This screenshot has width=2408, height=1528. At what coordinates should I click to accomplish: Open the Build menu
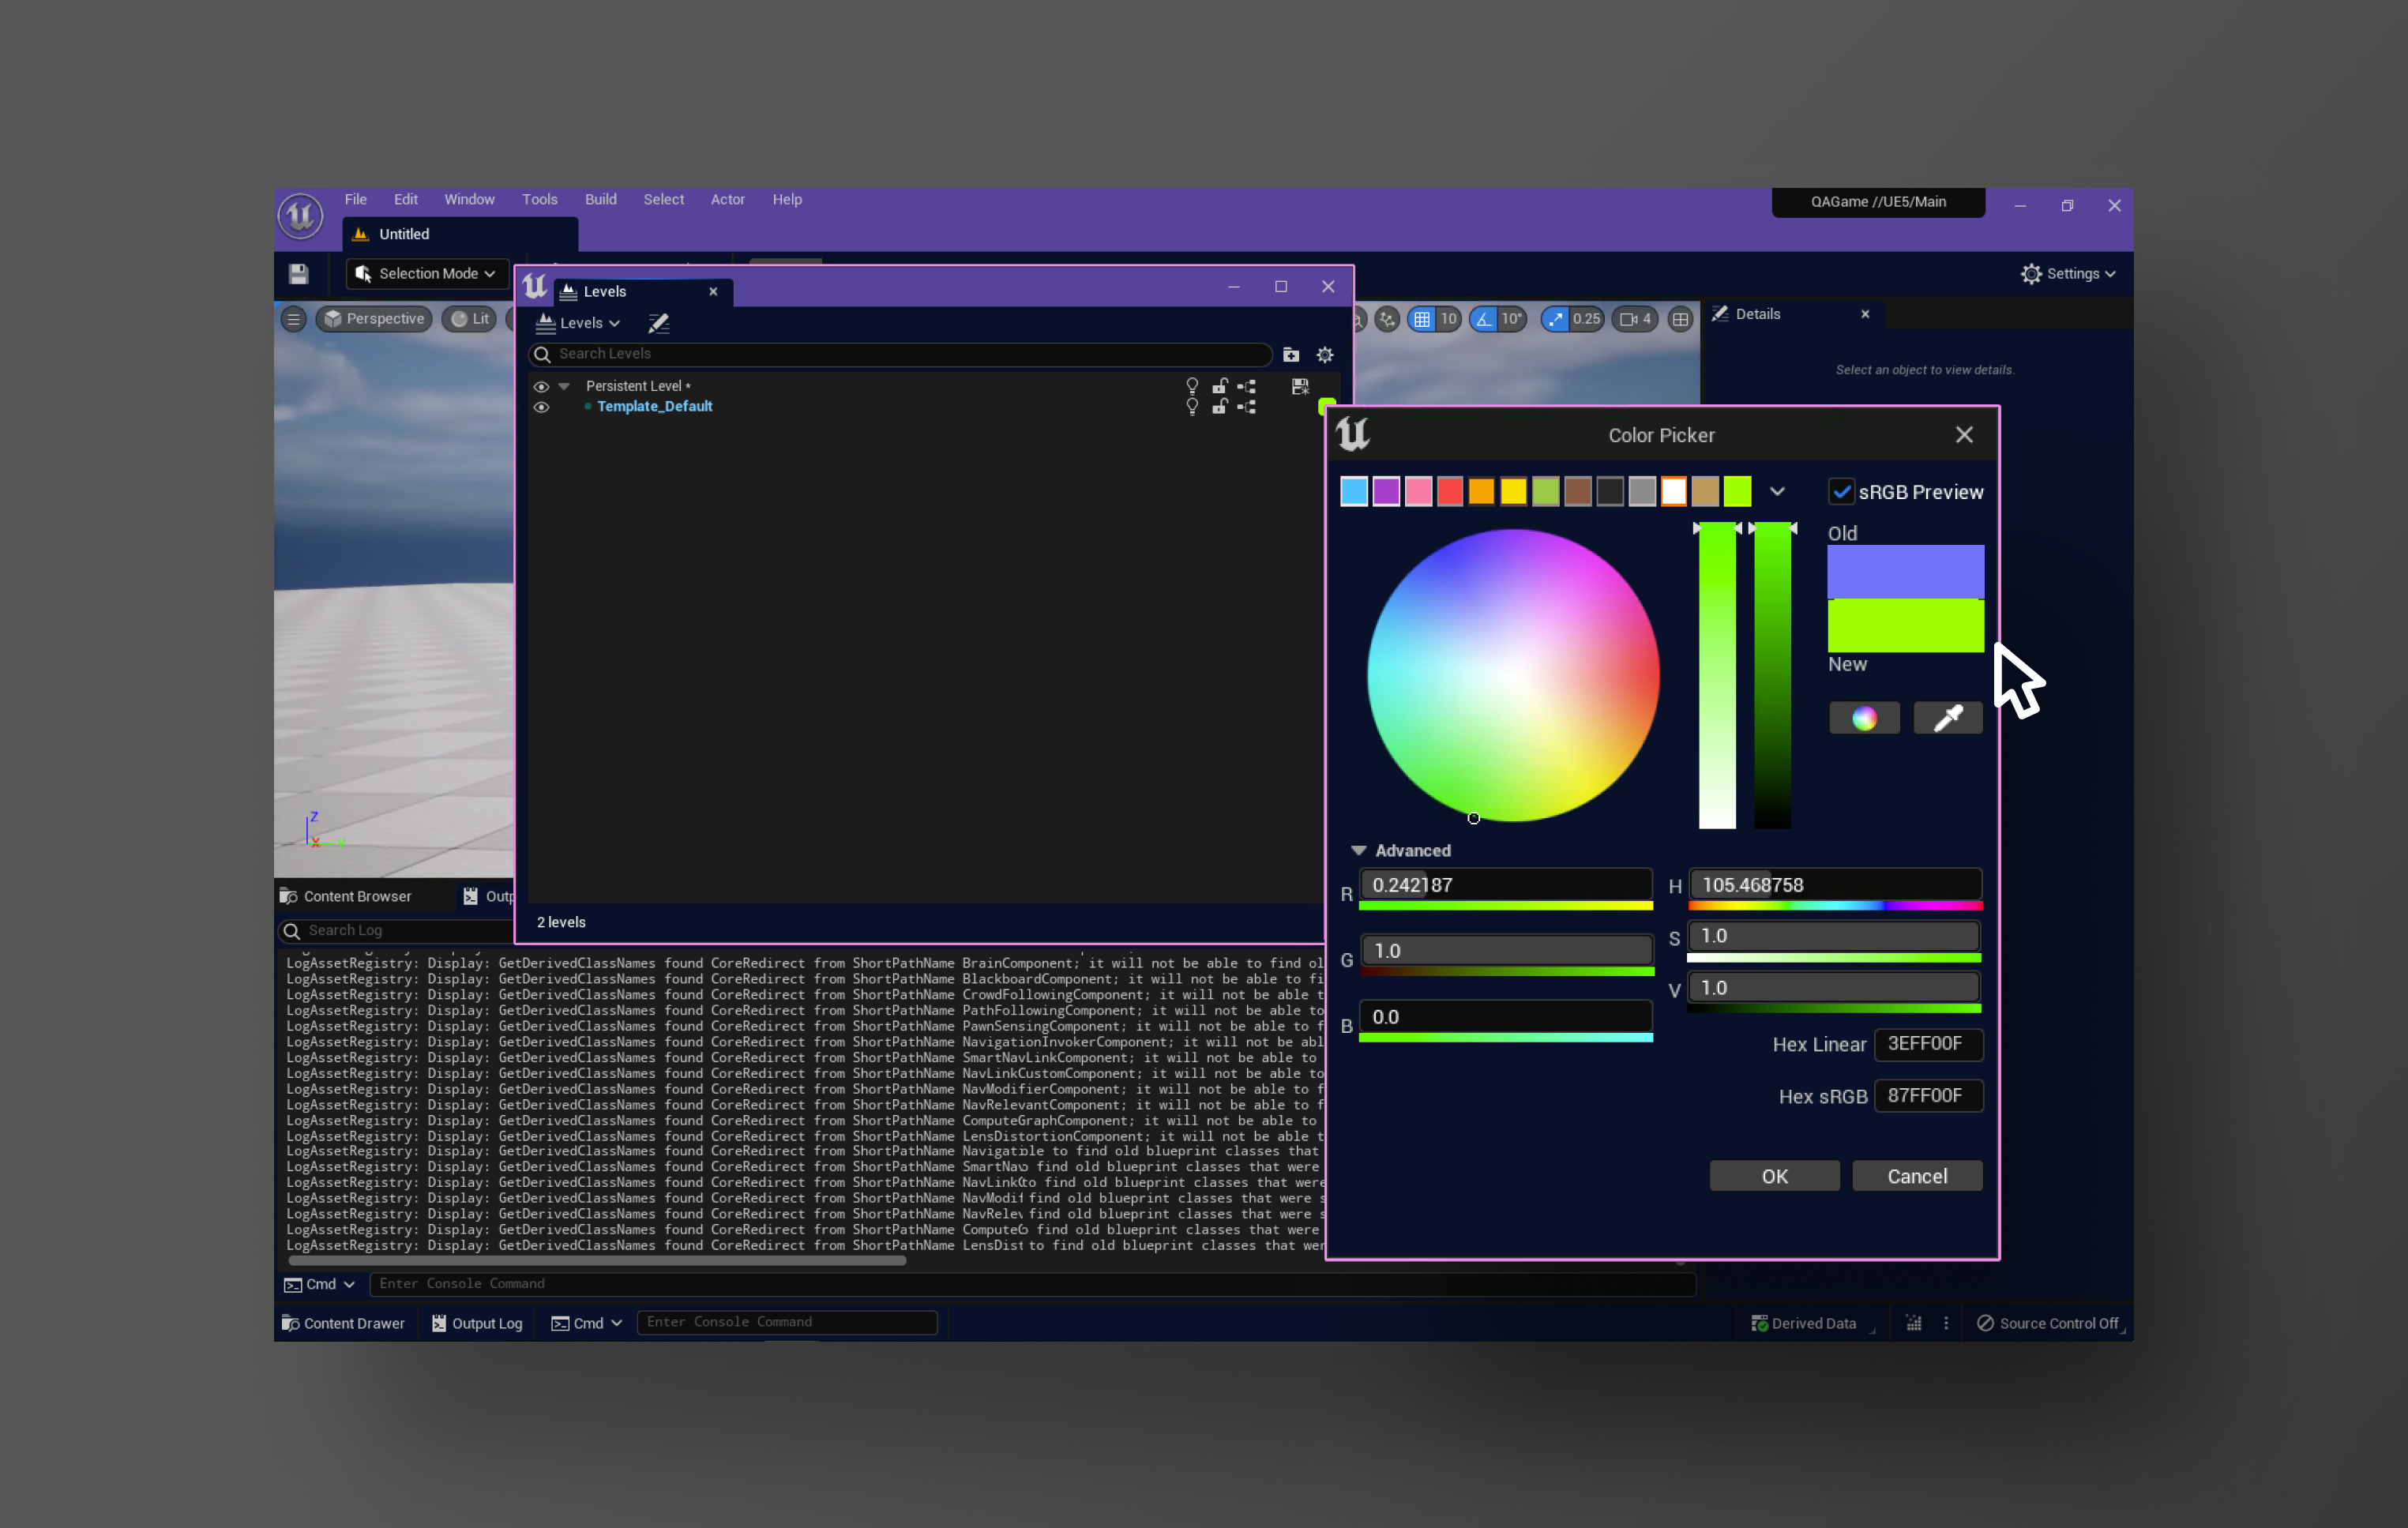click(x=600, y=199)
